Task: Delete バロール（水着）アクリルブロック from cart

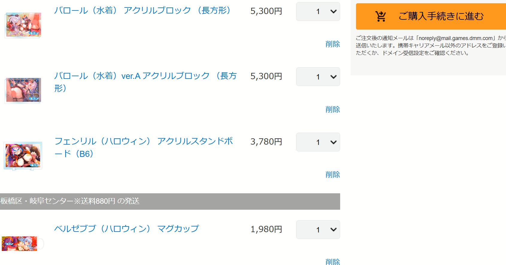Action: (333, 44)
